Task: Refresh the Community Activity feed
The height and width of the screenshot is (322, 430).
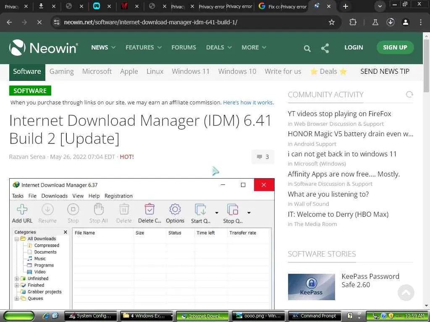Action: (409, 94)
